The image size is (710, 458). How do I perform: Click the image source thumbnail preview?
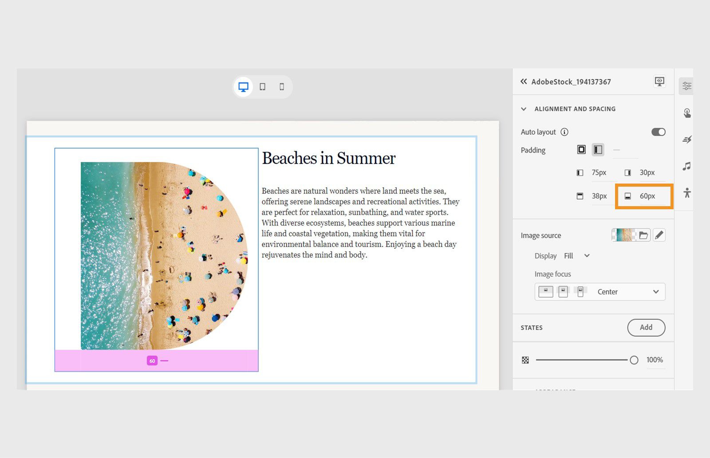click(x=624, y=235)
